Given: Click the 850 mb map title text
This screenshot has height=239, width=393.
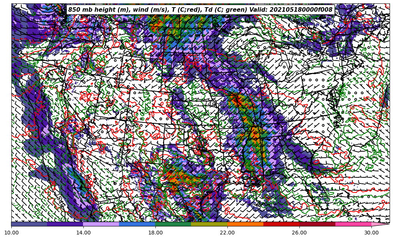Looking at the screenshot, I should [200, 10].
